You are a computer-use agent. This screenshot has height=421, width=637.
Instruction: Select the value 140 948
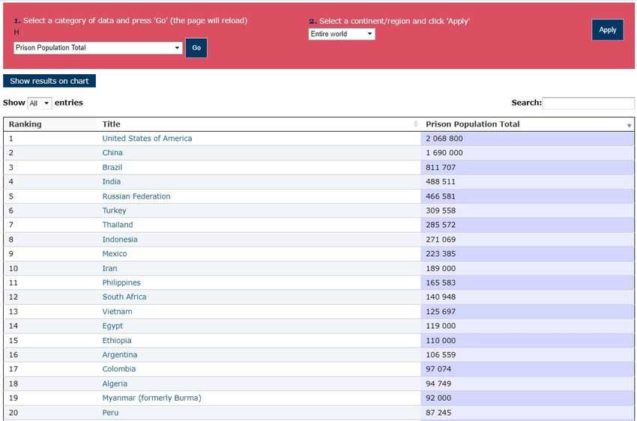pos(441,297)
